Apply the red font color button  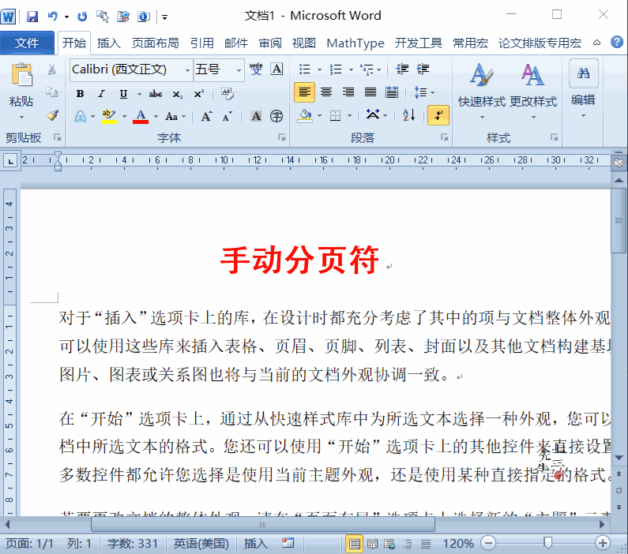(141, 116)
